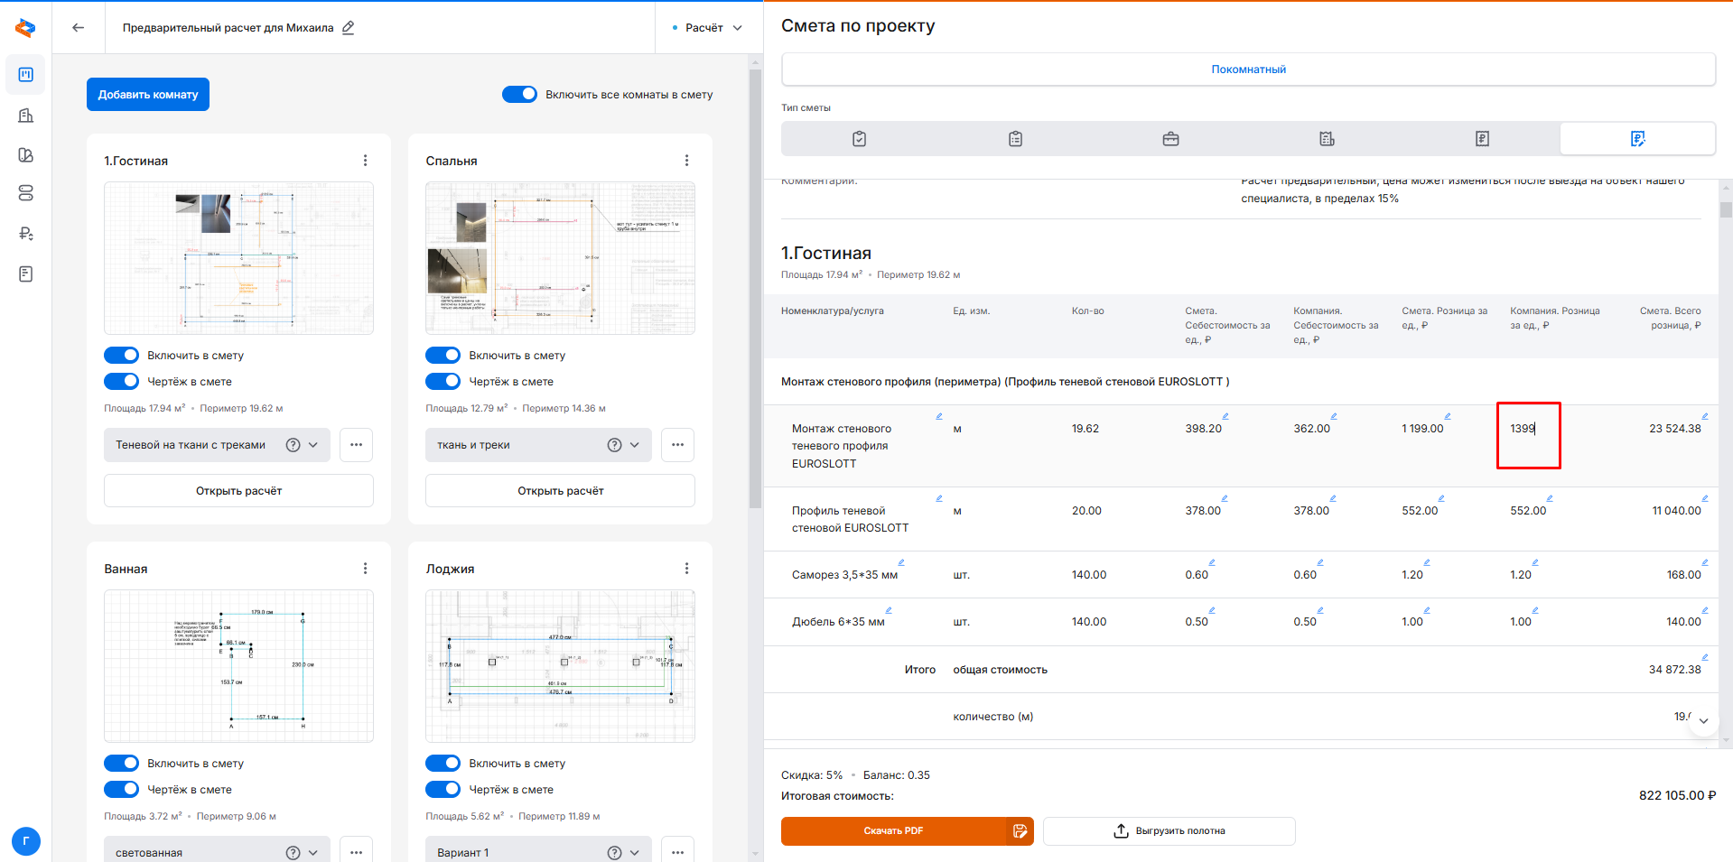Expand the Вариант 1 dropdown in Лоджия
The height and width of the screenshot is (862, 1733).
coord(634,853)
